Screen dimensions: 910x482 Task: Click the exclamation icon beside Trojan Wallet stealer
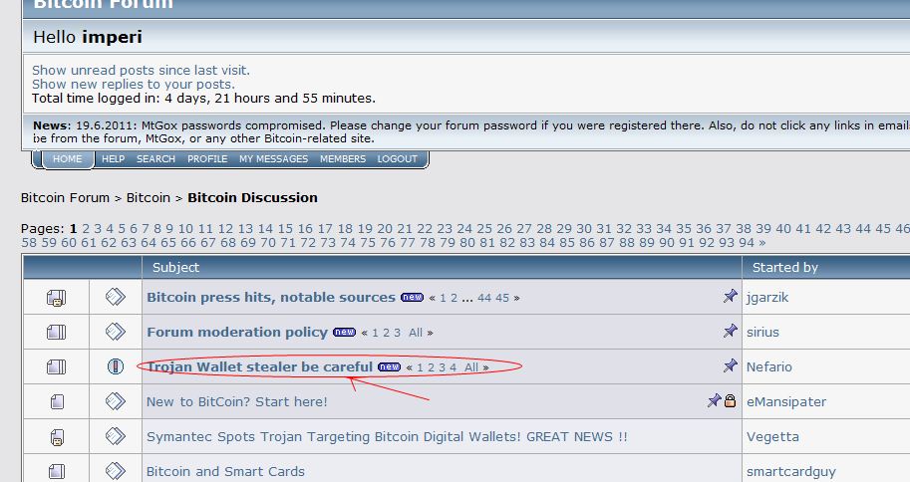click(116, 366)
